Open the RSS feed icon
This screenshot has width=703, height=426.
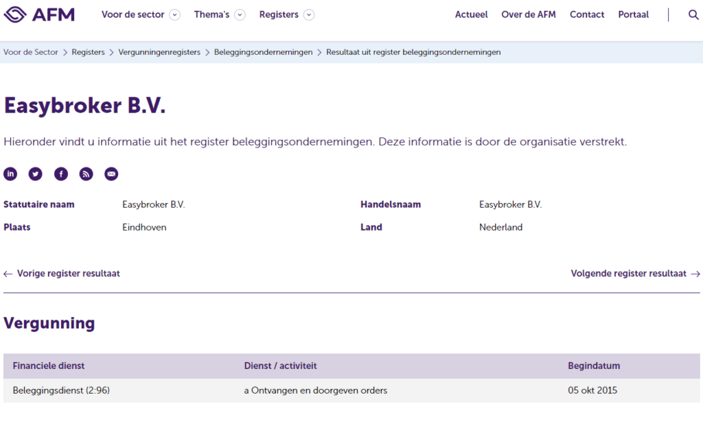pyautogui.click(x=86, y=174)
